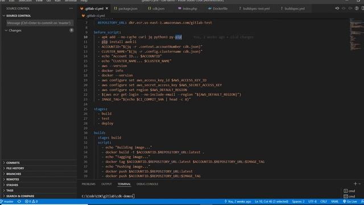The height and width of the screenshot is (205, 364).
Task: Click the 'build:' key on line 30
Action: (x=100, y=133)
